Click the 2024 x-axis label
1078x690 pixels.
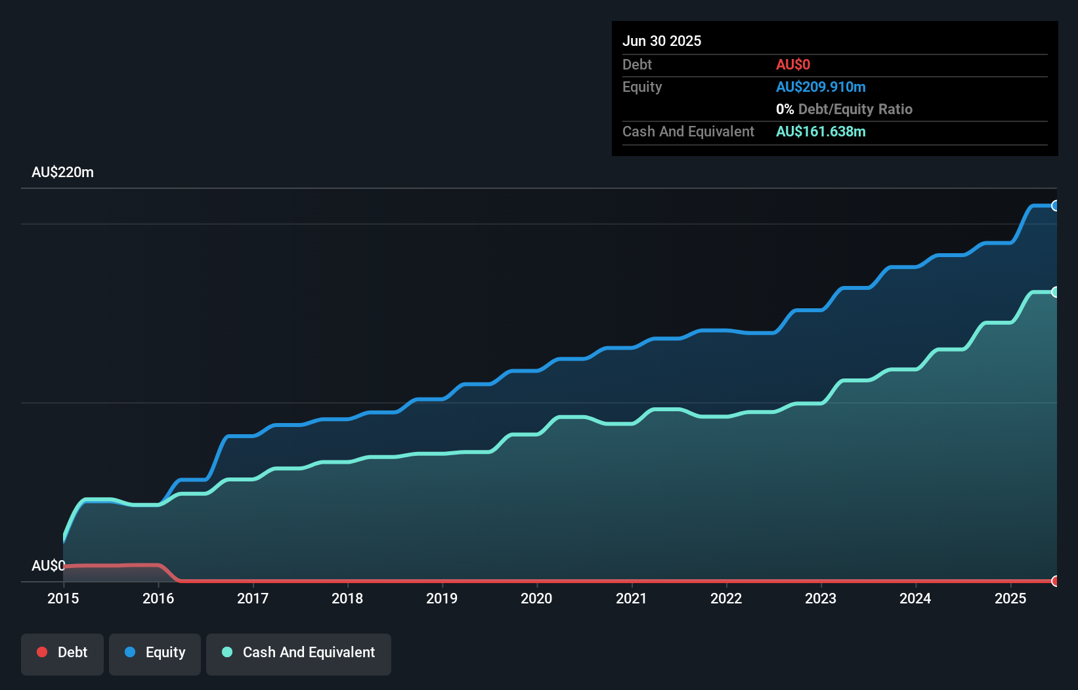click(x=915, y=598)
